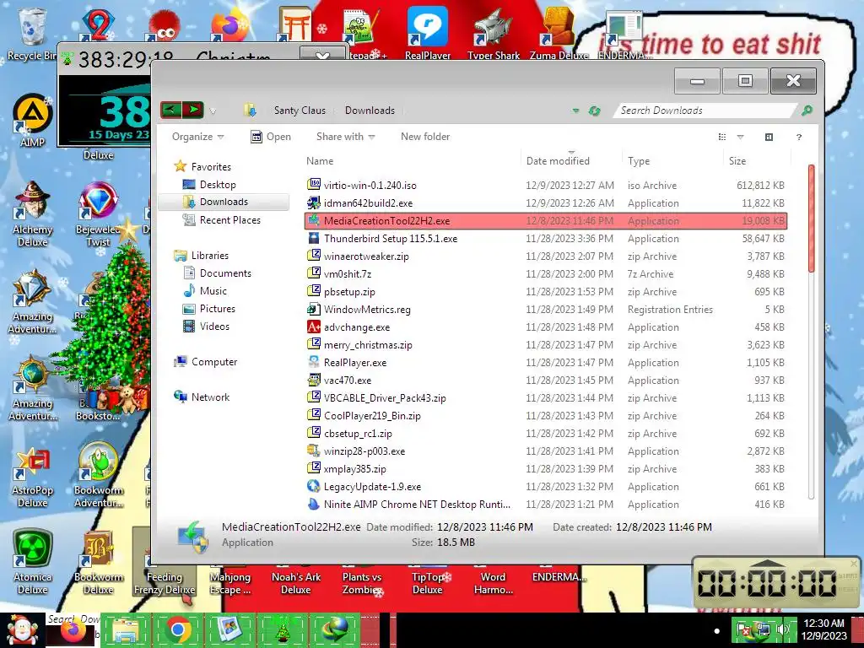Click the Christmas tree taskbar icon
Image resolution: width=864 pixels, height=648 pixels.
283,630
